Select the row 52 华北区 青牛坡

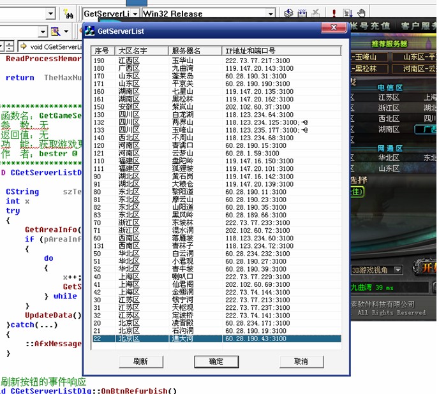tap(216, 269)
